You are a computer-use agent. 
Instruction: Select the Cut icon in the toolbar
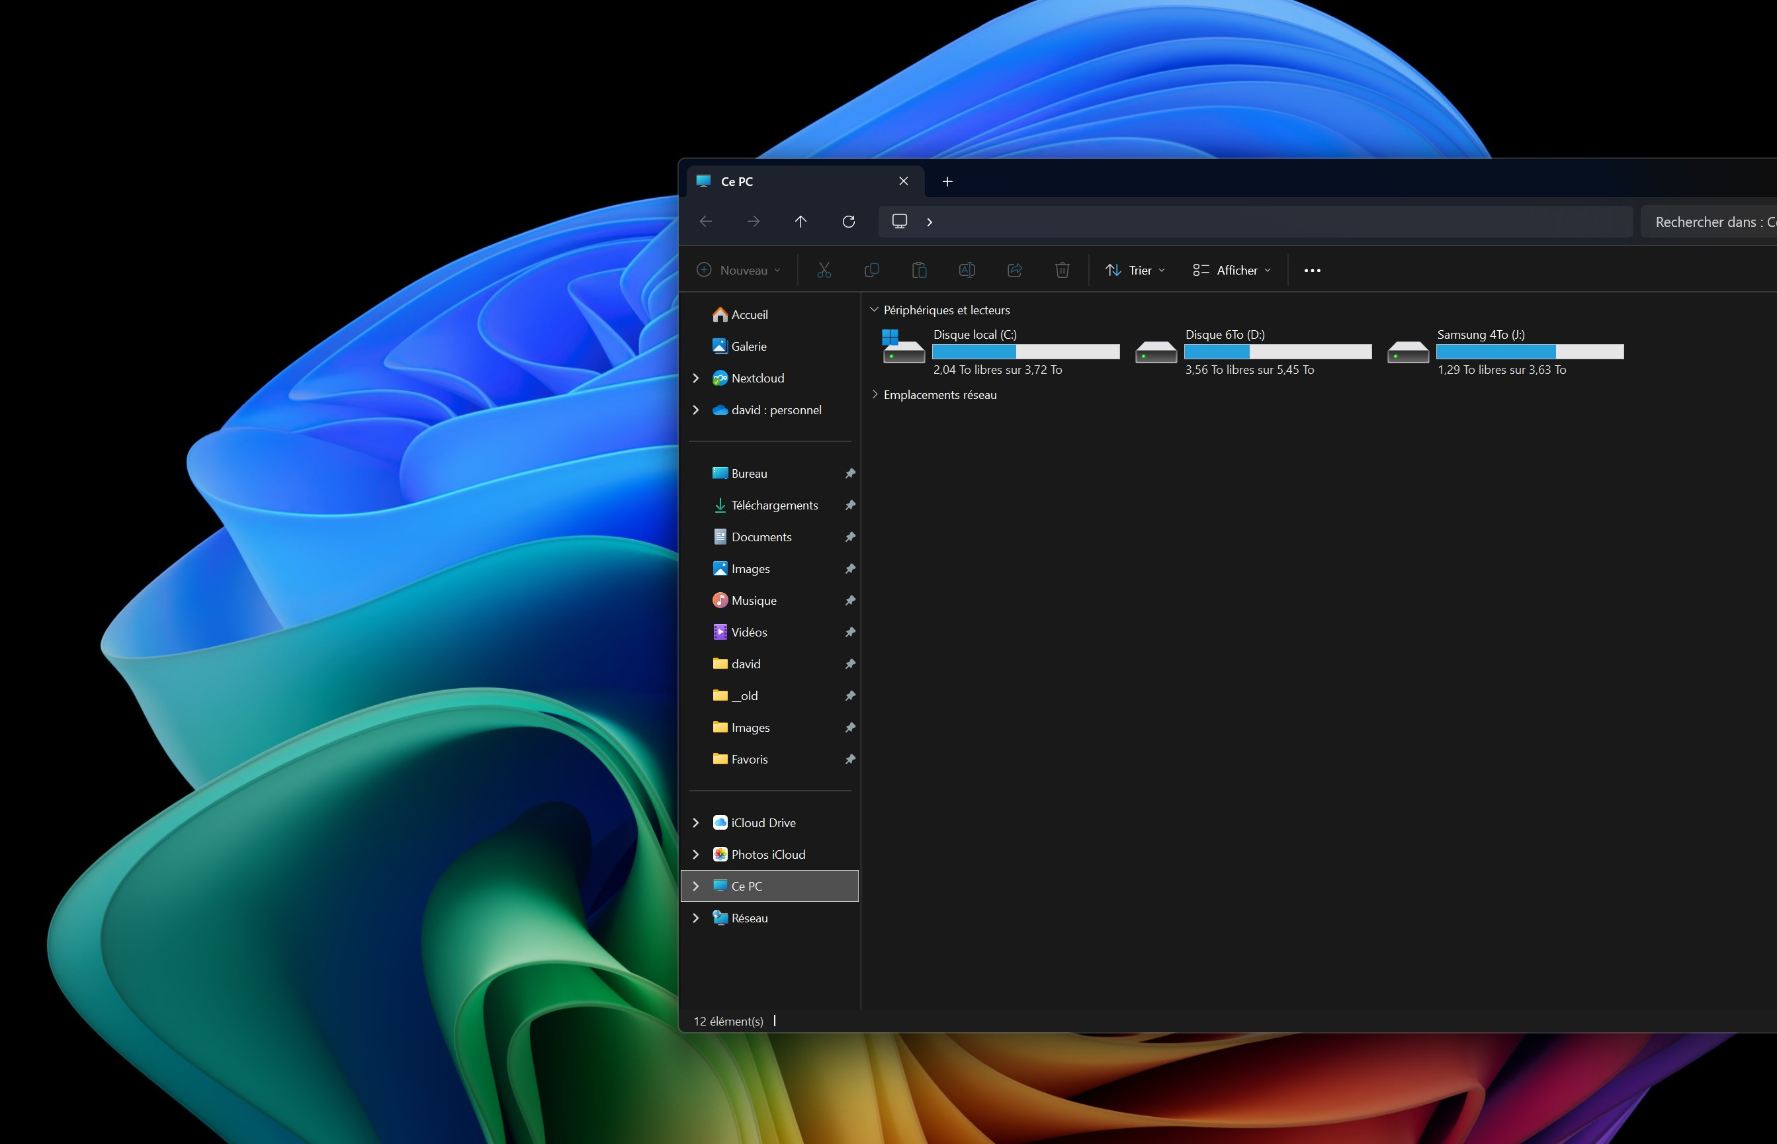(824, 270)
